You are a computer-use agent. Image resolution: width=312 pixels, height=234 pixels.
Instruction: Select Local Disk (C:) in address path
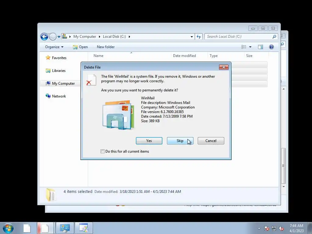click(114, 37)
